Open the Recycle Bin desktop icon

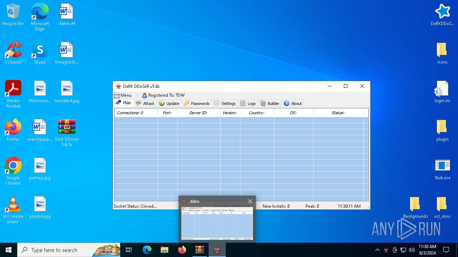(x=13, y=15)
